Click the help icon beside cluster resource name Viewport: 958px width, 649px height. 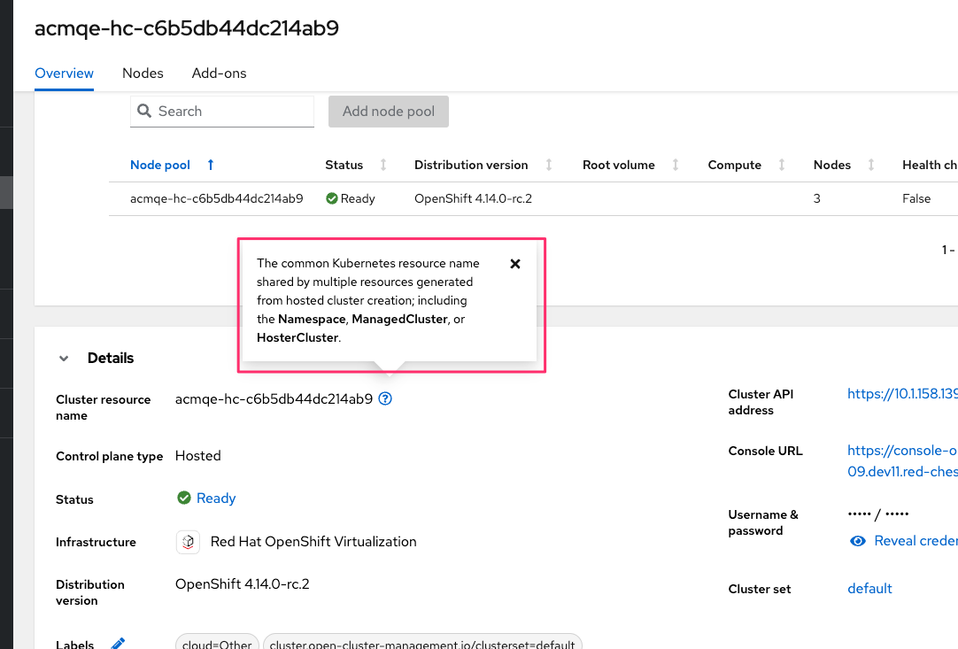[385, 399]
